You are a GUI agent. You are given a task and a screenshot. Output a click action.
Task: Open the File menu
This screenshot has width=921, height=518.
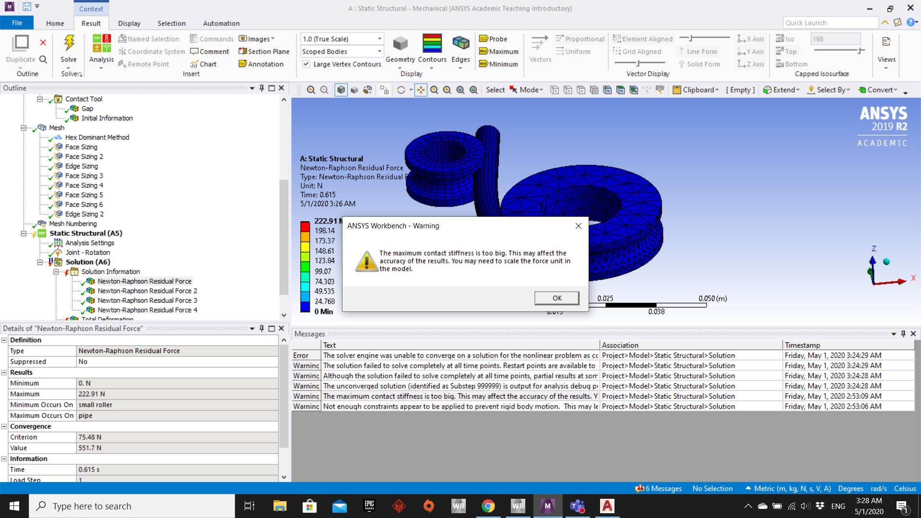click(17, 23)
